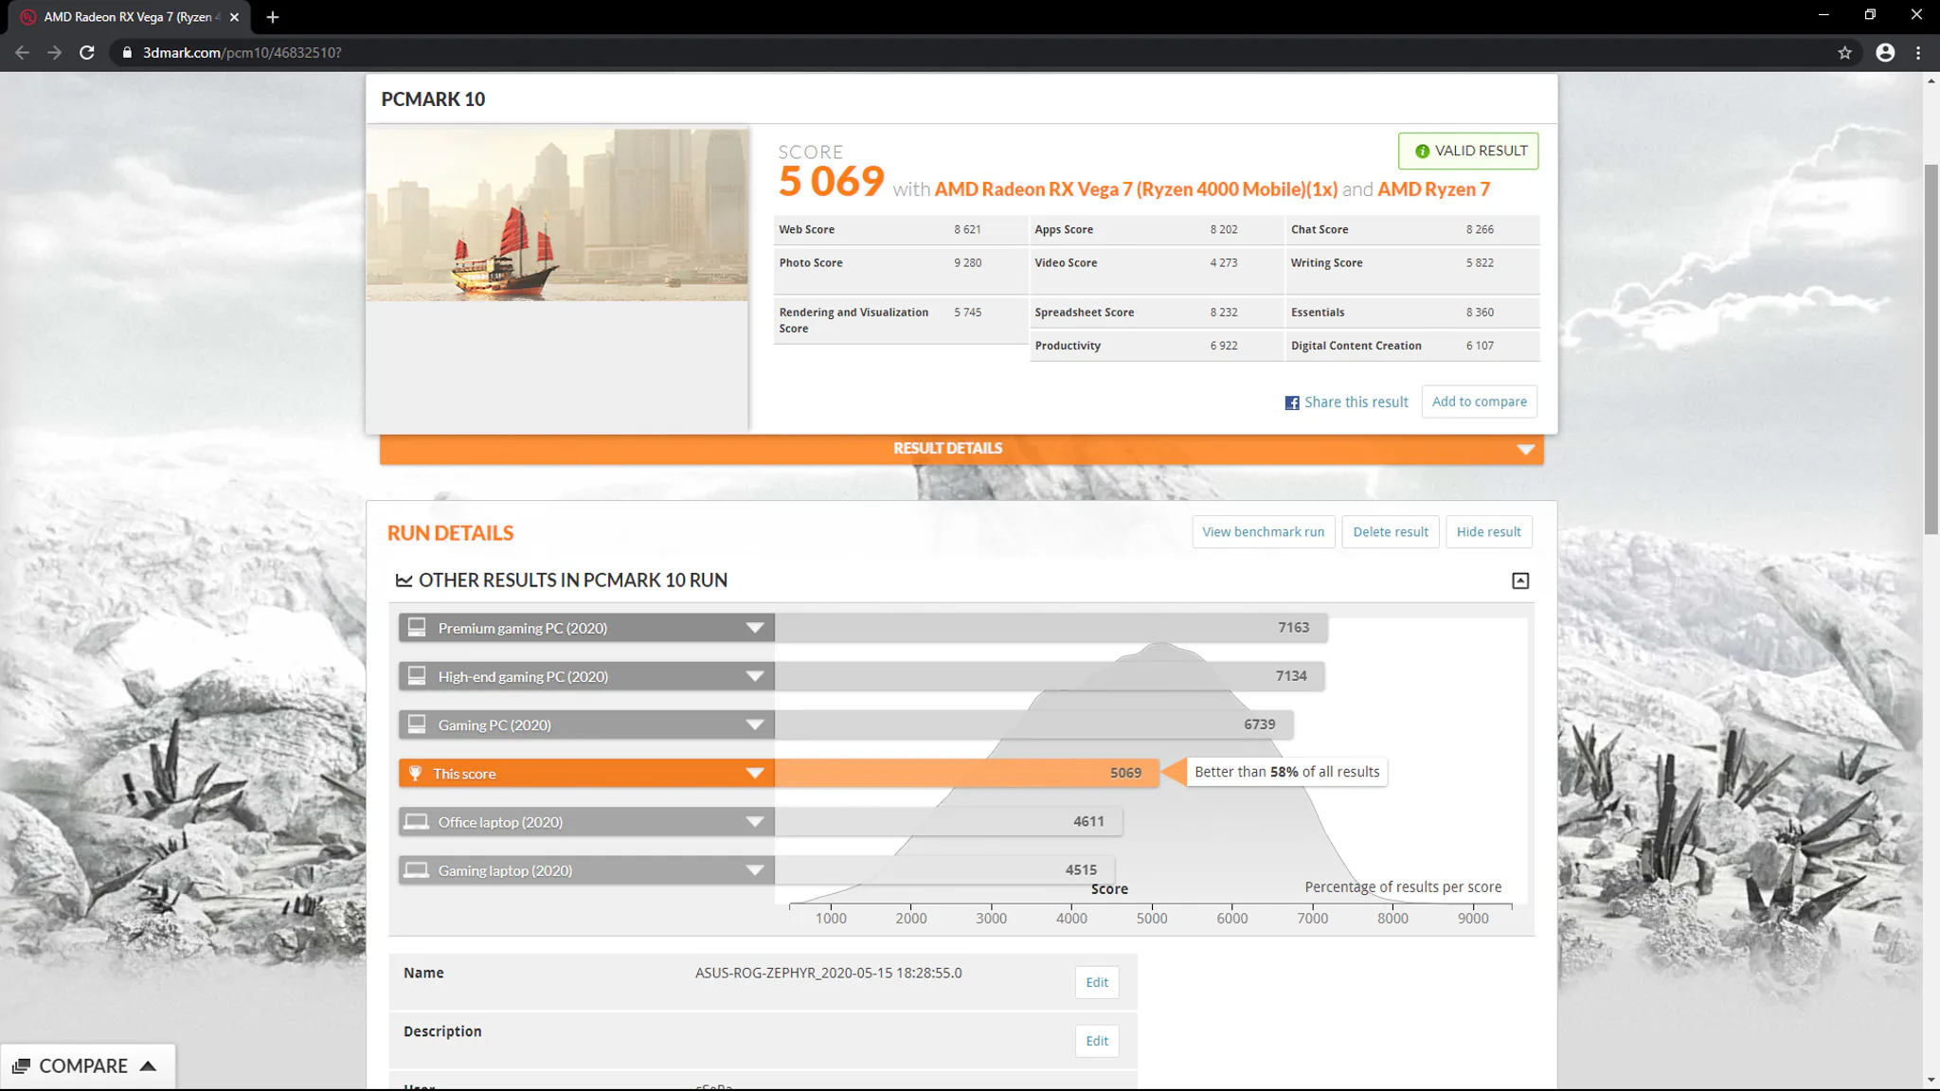Click the Hide result button
Viewport: 1940px width, 1091px height.
click(1489, 532)
